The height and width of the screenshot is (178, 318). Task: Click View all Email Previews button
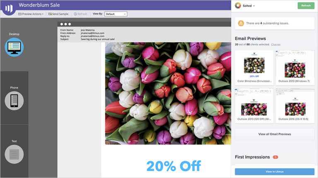[x=275, y=134]
